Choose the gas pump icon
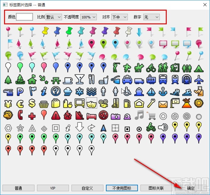This screenshot has height=195, width=210. click(x=127, y=103)
